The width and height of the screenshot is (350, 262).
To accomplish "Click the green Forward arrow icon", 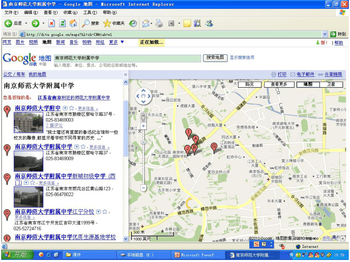I will 35,23.
